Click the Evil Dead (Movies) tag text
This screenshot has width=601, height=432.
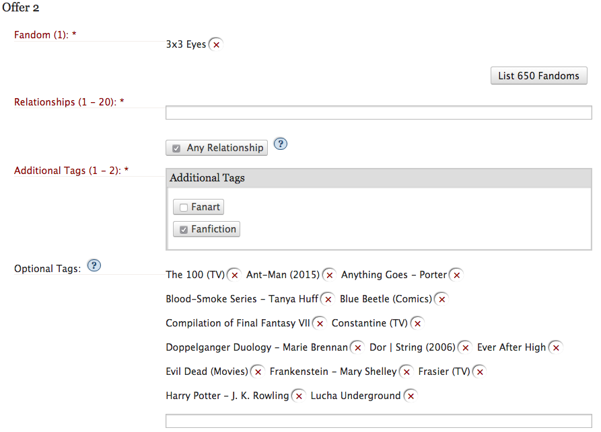point(207,372)
